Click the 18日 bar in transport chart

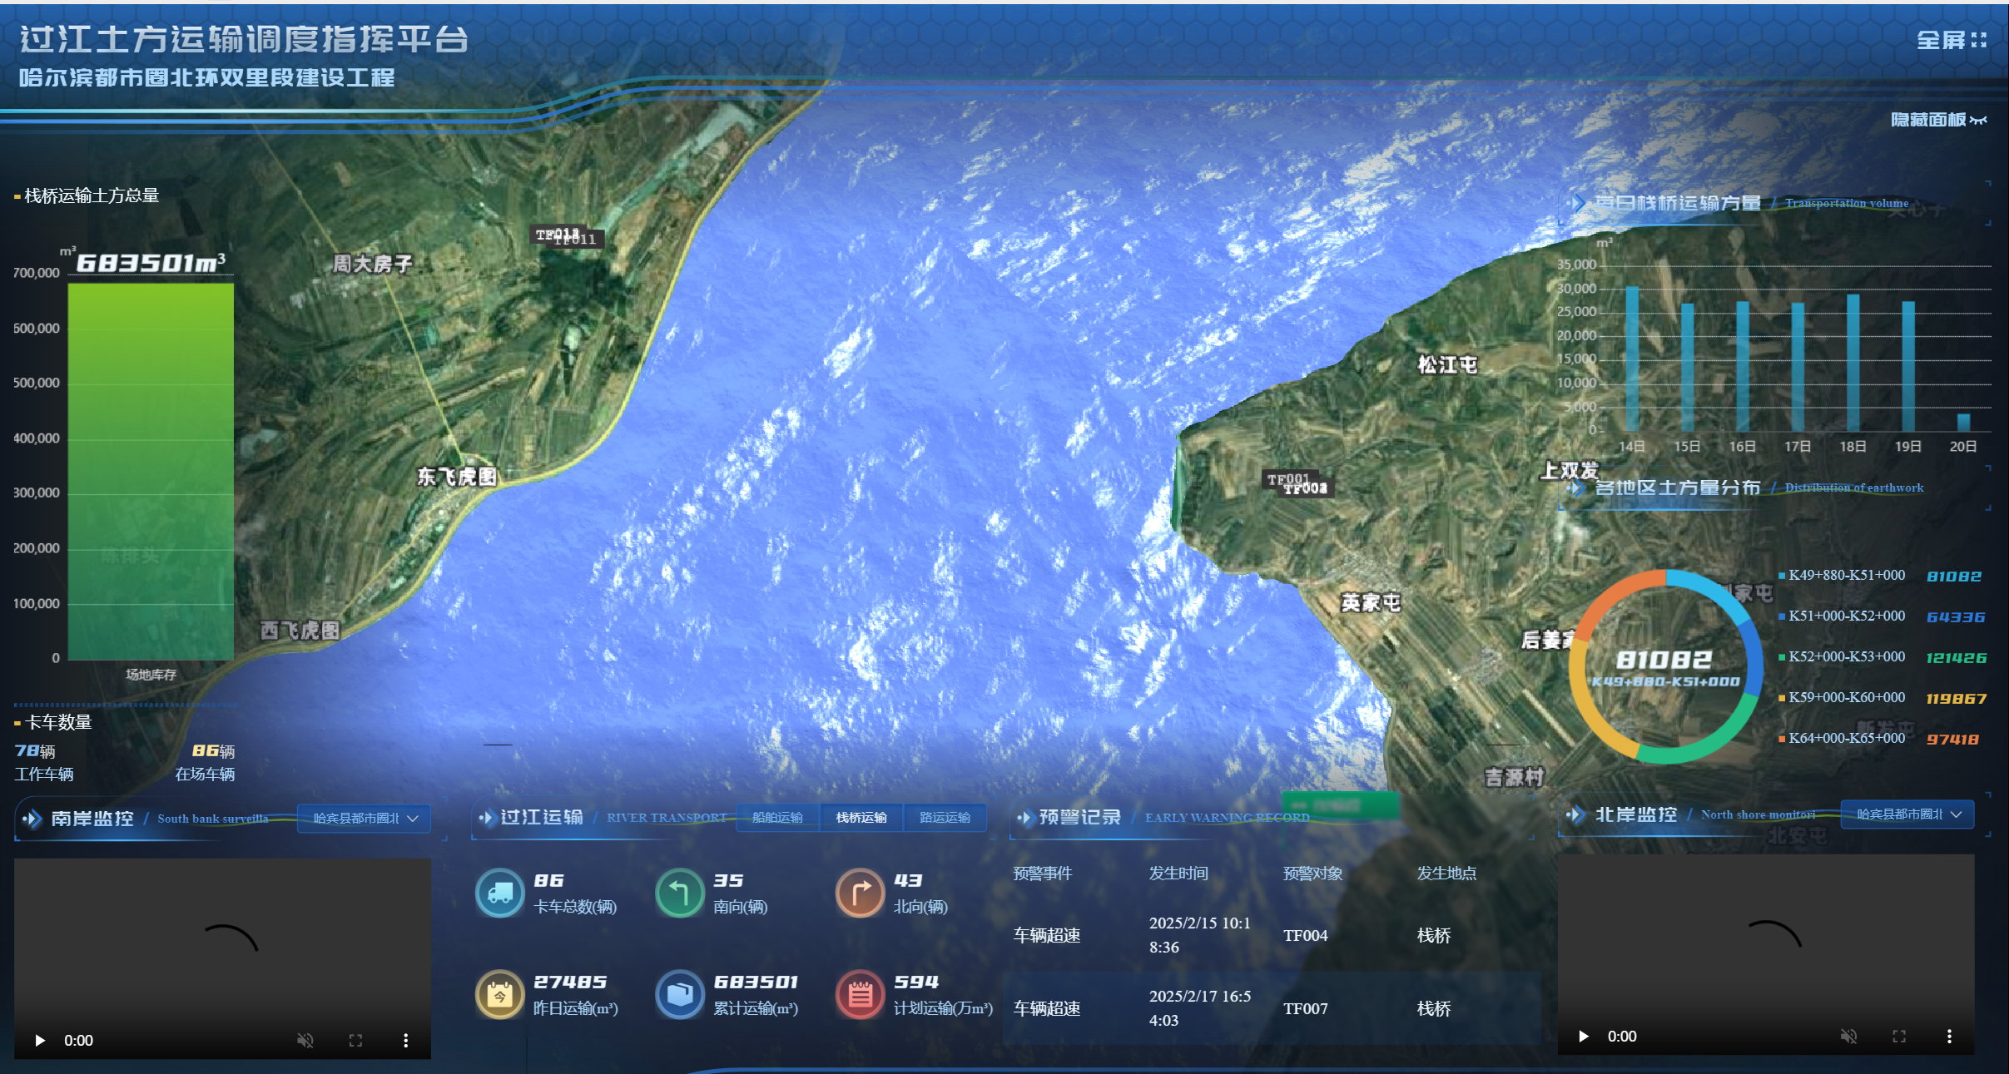pos(1853,363)
